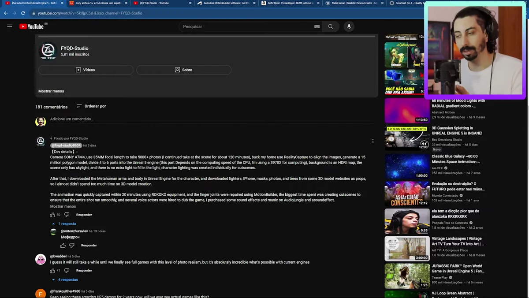Expand the 4 respostas reply thread
This screenshot has height=298, width=529.
65,279
